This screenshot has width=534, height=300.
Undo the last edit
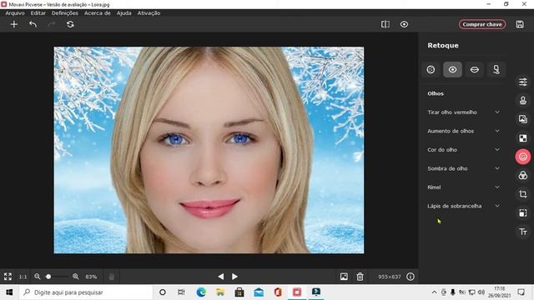point(33,24)
